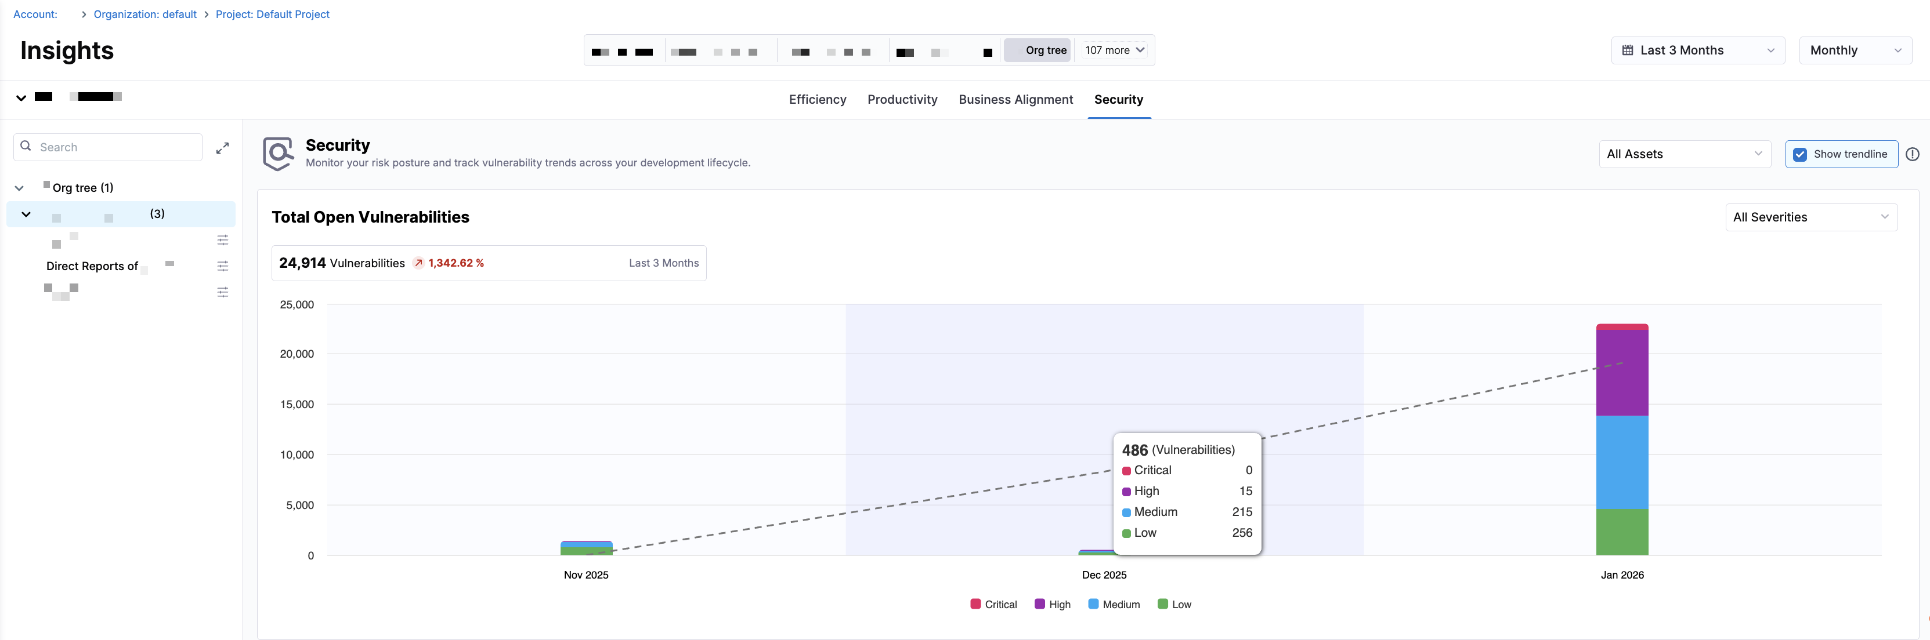Click the info icon next to Show trendline
The height and width of the screenshot is (640, 1930).
click(1912, 154)
